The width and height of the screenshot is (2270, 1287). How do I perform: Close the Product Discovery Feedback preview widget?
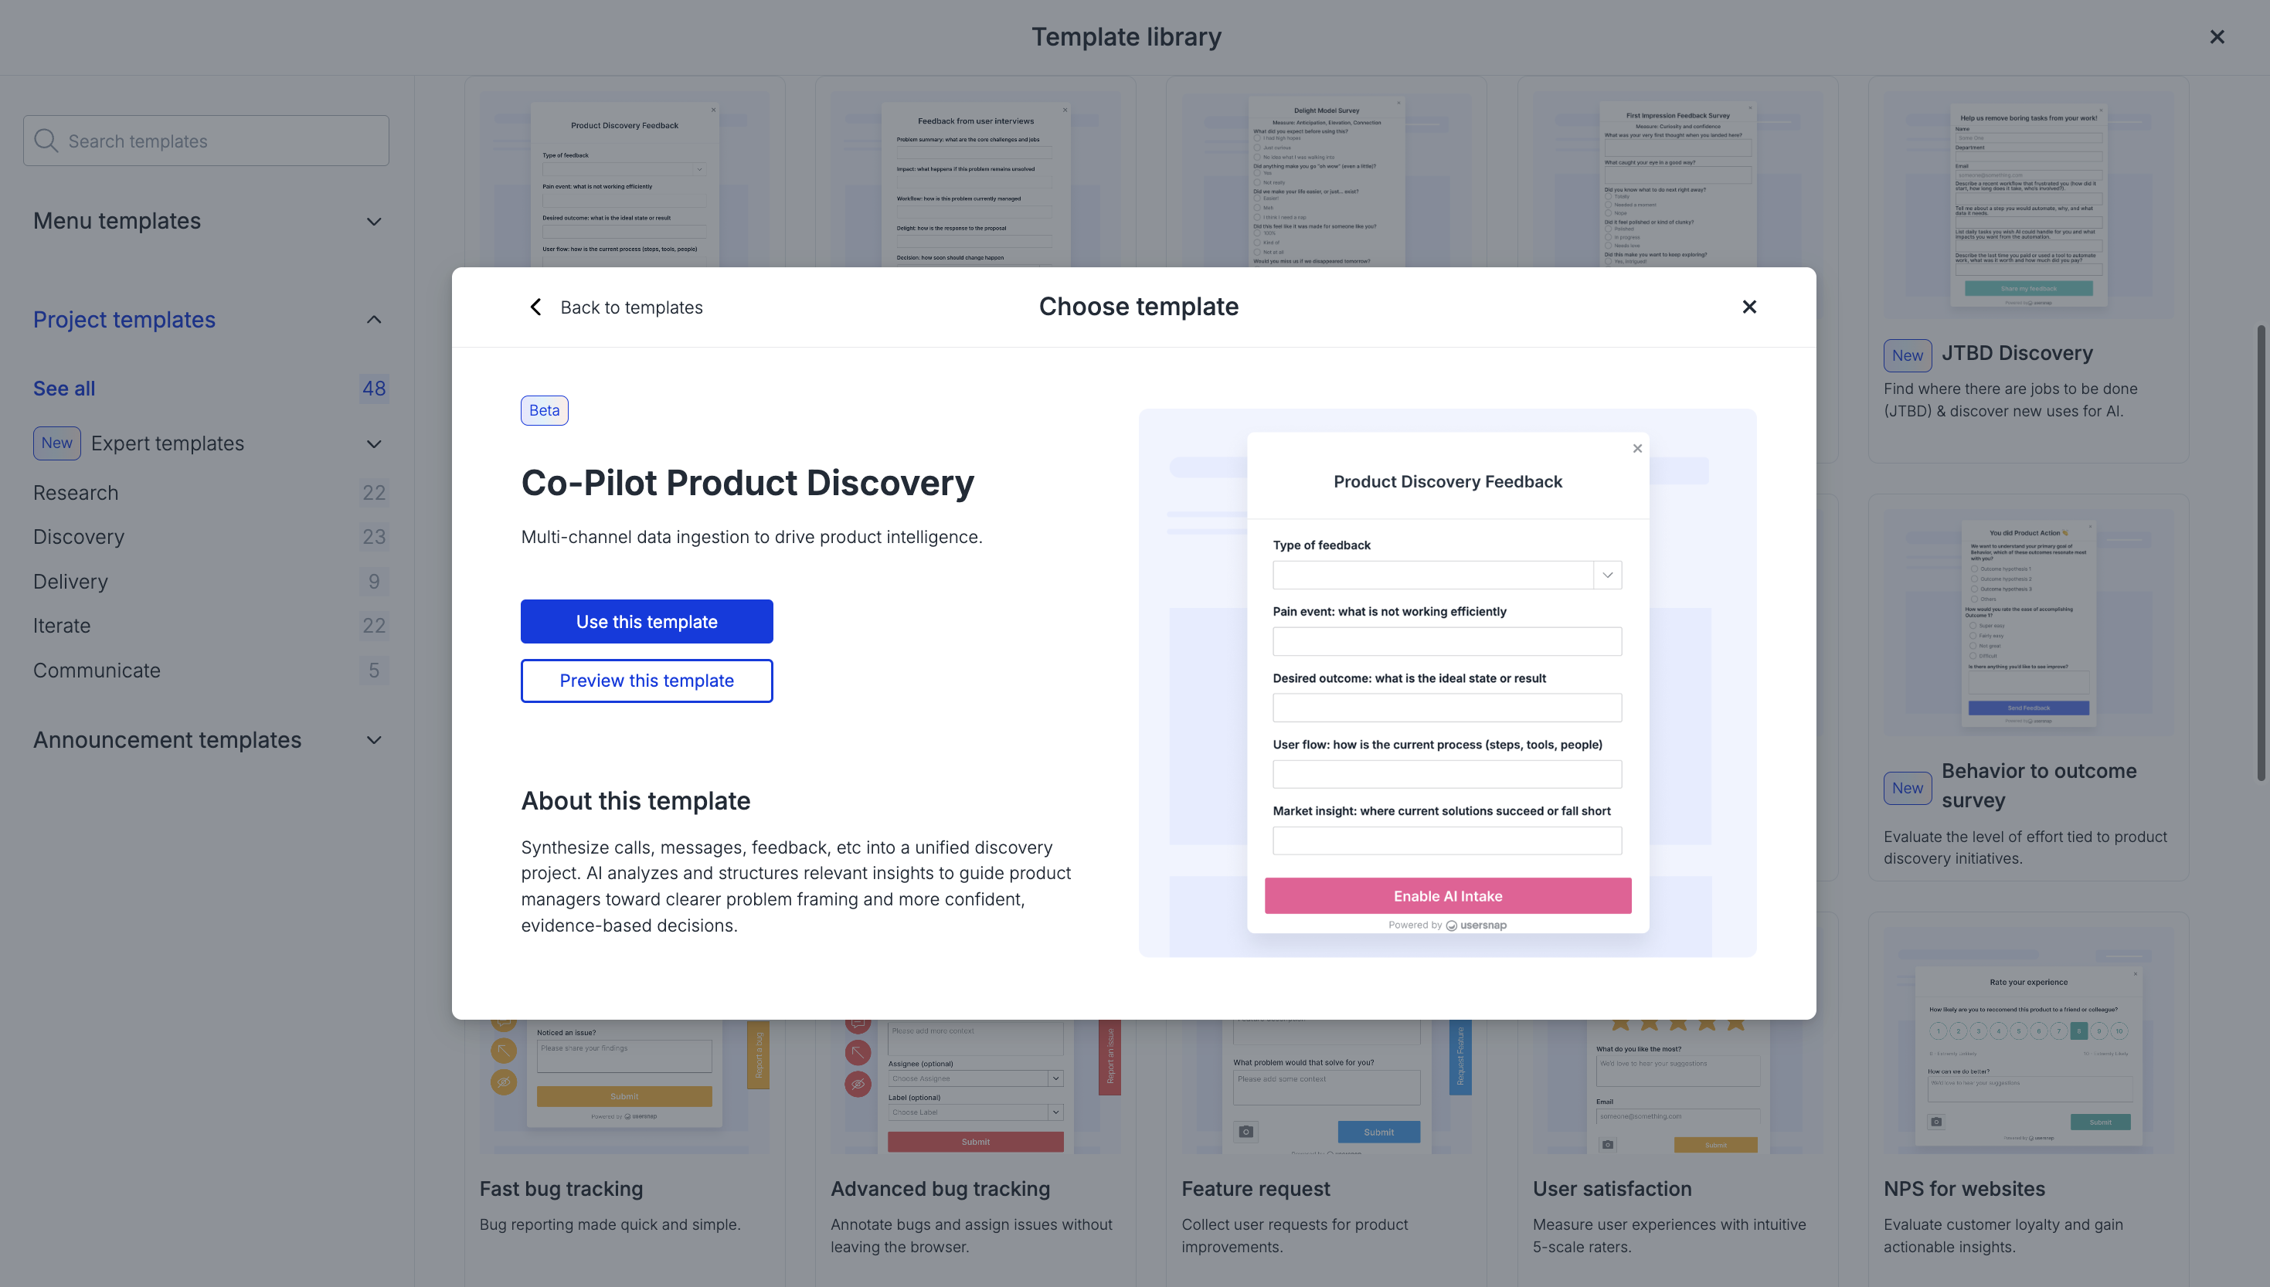[1637, 448]
